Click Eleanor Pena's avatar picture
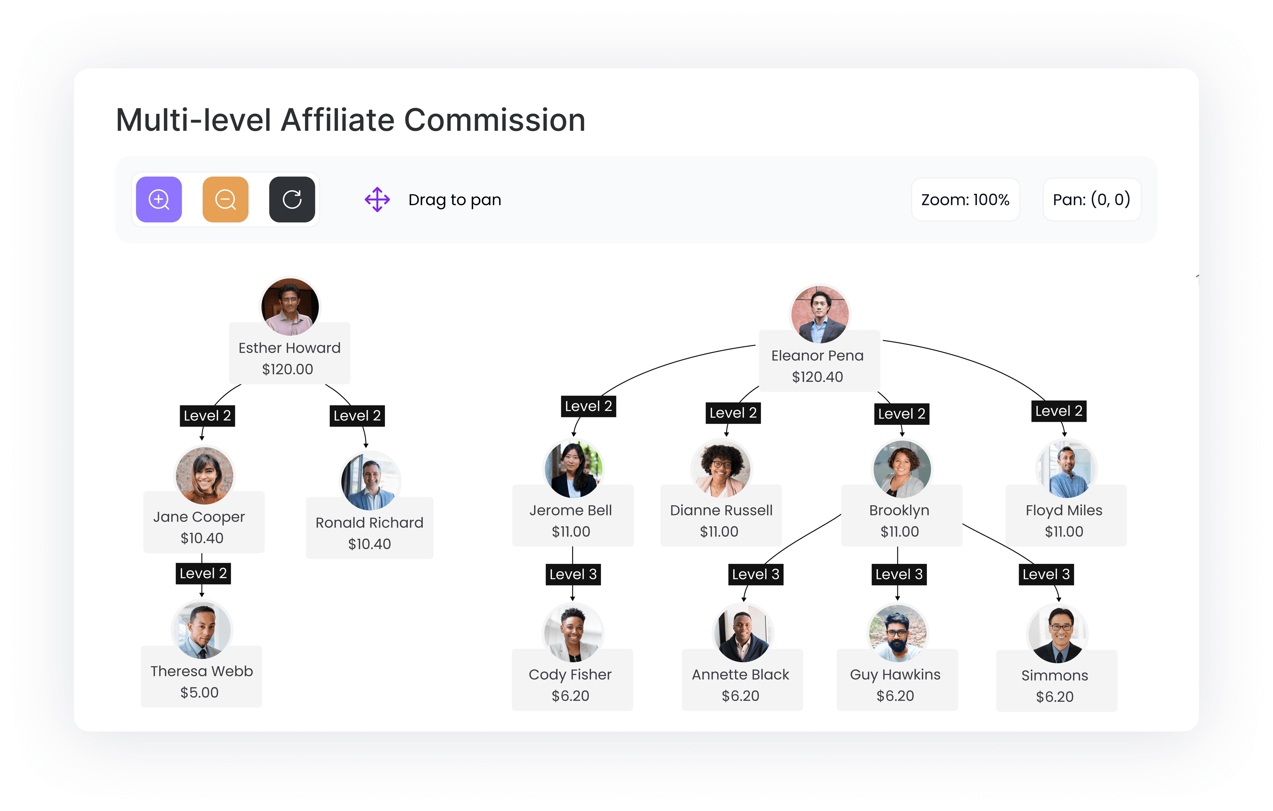This screenshot has height=811, width=1273. (x=819, y=314)
